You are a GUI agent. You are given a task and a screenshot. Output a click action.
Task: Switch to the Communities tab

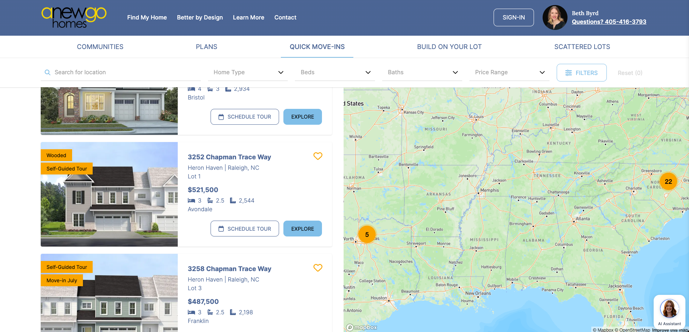[100, 47]
